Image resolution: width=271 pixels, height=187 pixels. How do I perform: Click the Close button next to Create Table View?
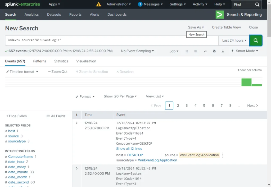pyautogui.click(x=253, y=27)
